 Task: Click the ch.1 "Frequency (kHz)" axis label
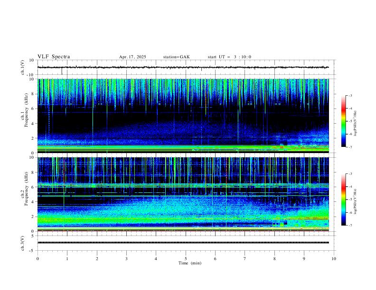coord(27,110)
